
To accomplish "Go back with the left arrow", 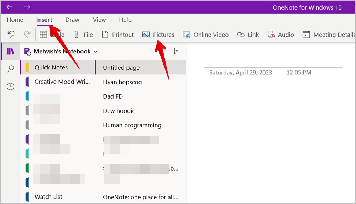I will point(10,7).
